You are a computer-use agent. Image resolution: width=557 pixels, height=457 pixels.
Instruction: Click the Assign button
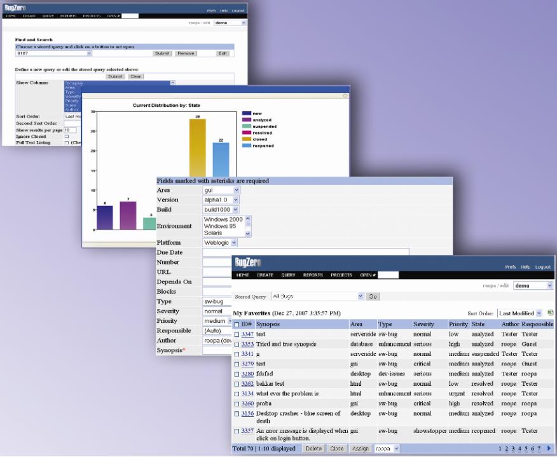[x=360, y=448]
